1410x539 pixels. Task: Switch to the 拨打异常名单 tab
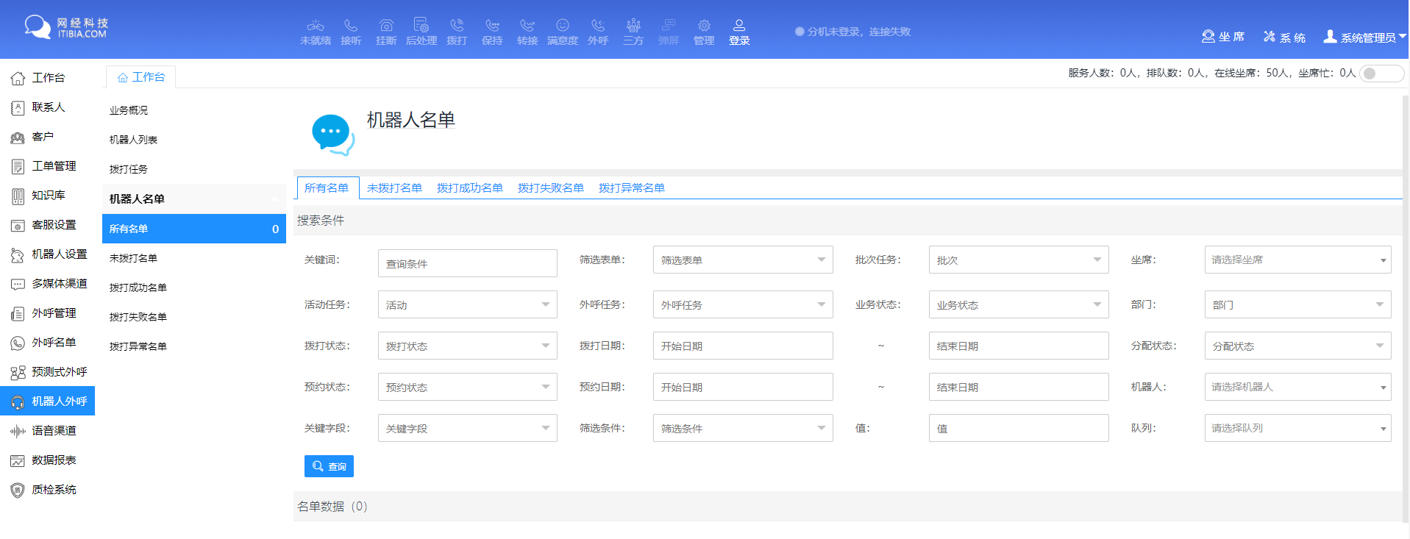[631, 188]
